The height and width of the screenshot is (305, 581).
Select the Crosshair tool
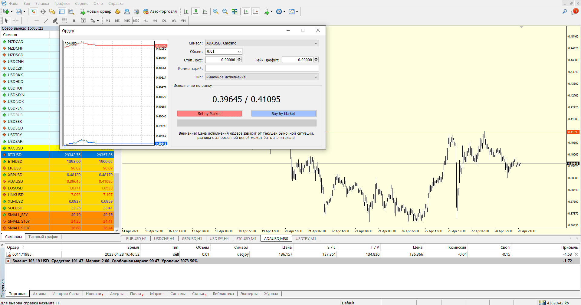16,21
